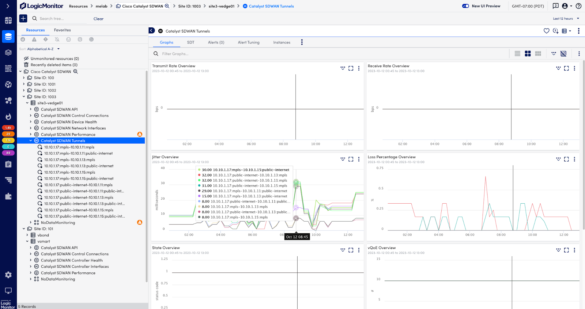This screenshot has width=585, height=309.
Task: Open the Settings gear sidebar icon
Action: coord(8,275)
